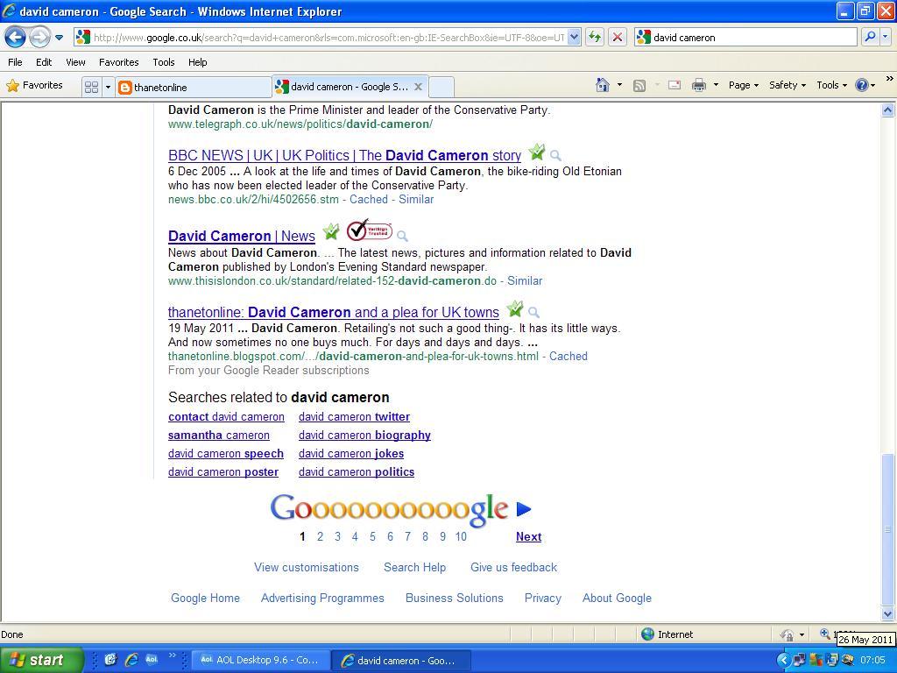Click the green star beside thanetonline result

point(515,309)
